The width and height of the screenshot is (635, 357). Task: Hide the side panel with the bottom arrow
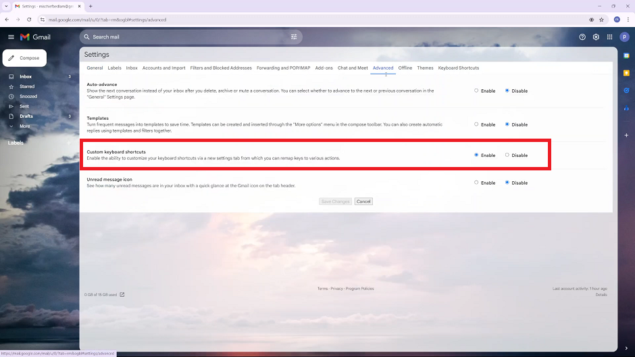(626, 348)
